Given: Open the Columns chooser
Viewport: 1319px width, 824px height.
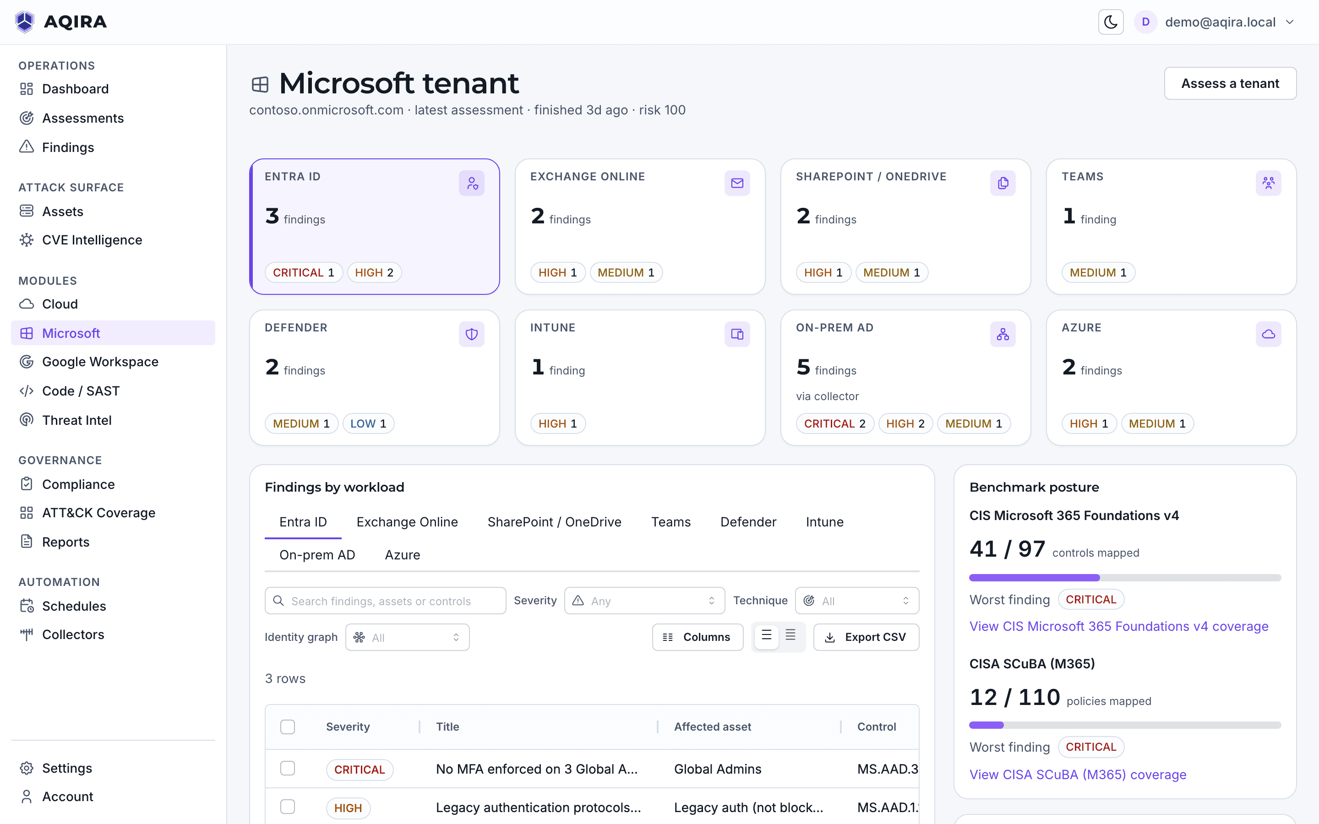Looking at the screenshot, I should point(698,637).
